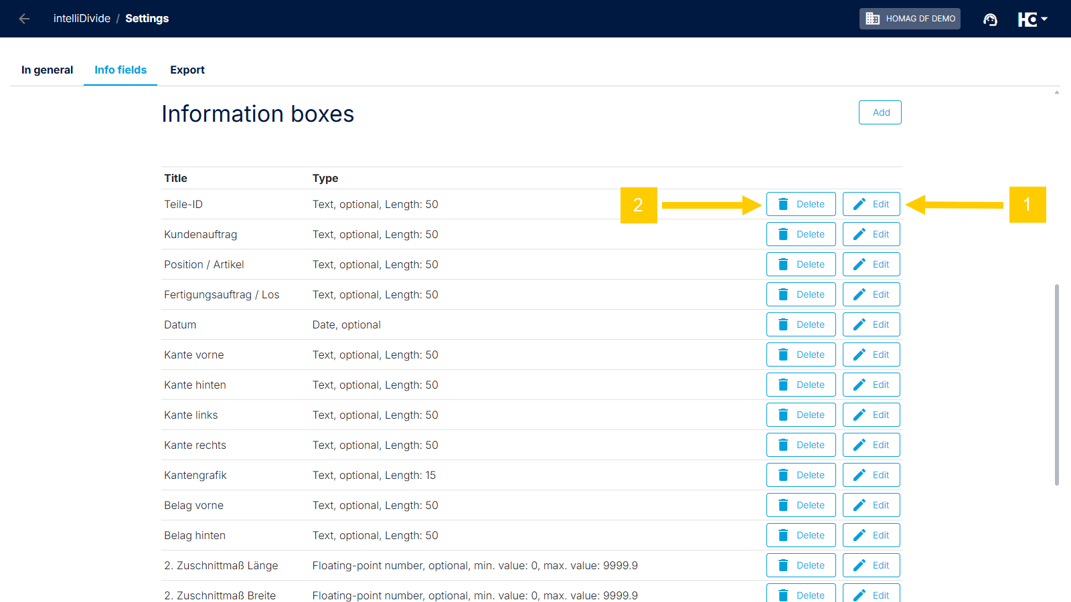
Task: Click 'Text, optional, Length: 15' cell
Action: pos(374,475)
